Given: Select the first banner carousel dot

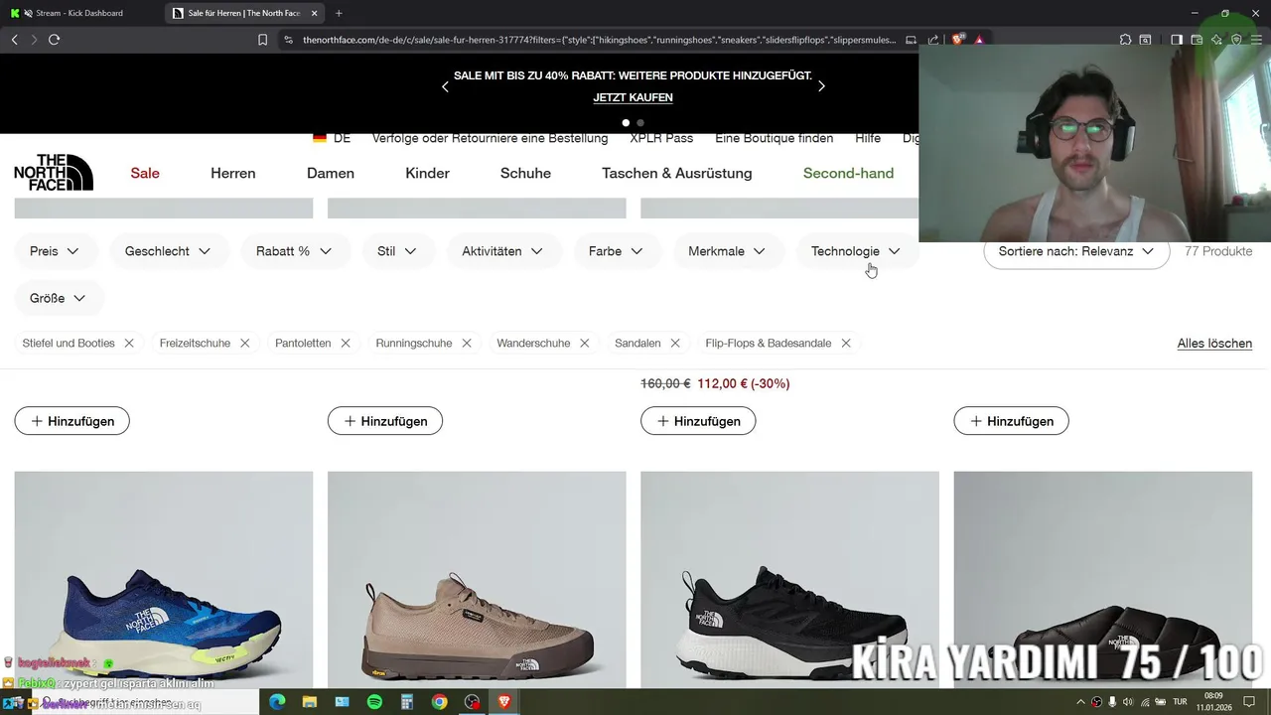Looking at the screenshot, I should tap(626, 123).
